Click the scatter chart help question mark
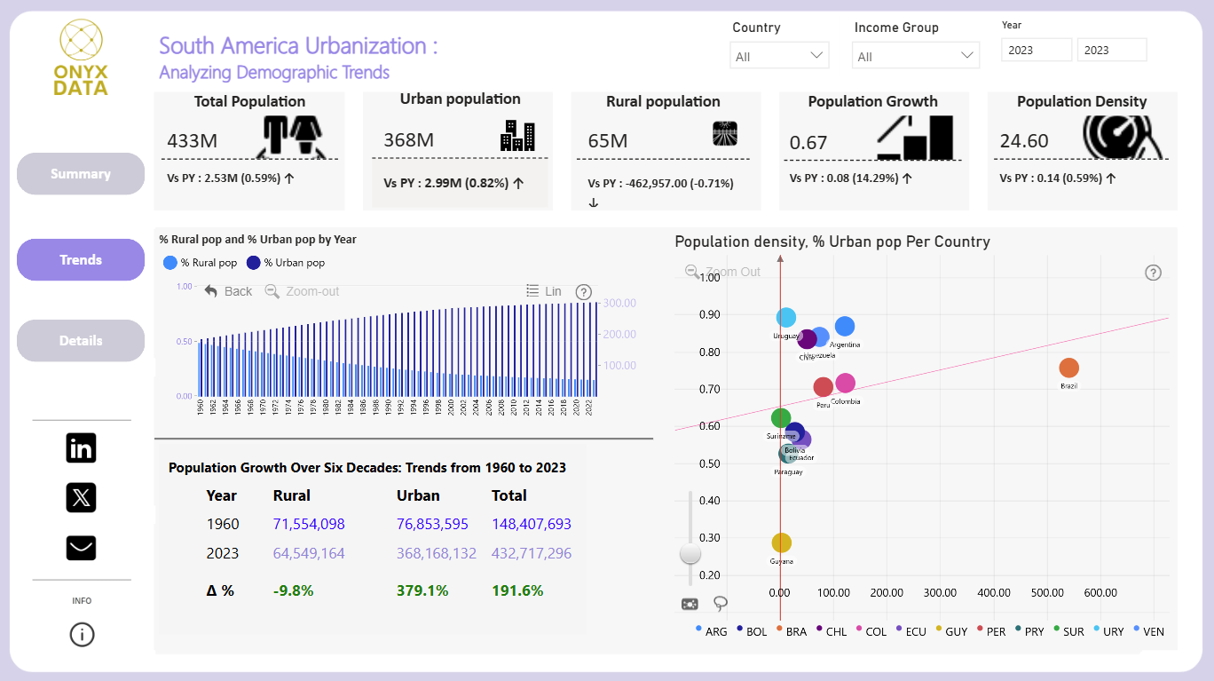The width and height of the screenshot is (1214, 681). pos(1153,273)
